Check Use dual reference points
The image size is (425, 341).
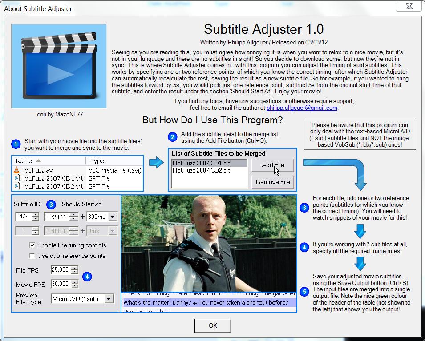(32, 256)
